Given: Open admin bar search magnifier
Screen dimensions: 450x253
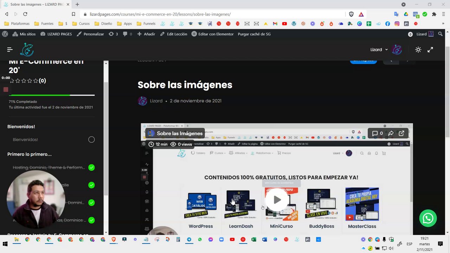Looking at the screenshot, I should pyautogui.click(x=440, y=34).
